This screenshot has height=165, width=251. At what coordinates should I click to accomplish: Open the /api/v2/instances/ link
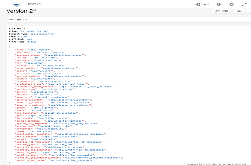point(50,52)
